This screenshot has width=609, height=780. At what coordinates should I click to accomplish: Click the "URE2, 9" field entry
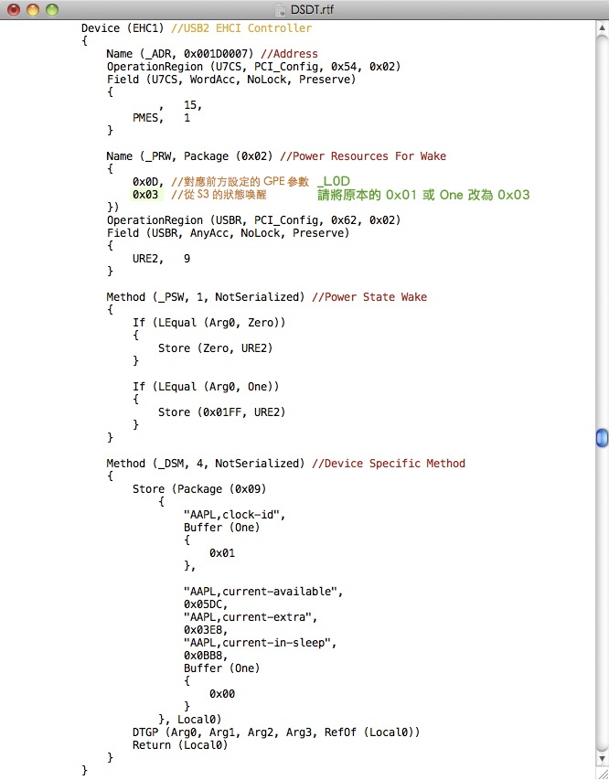pos(161,259)
